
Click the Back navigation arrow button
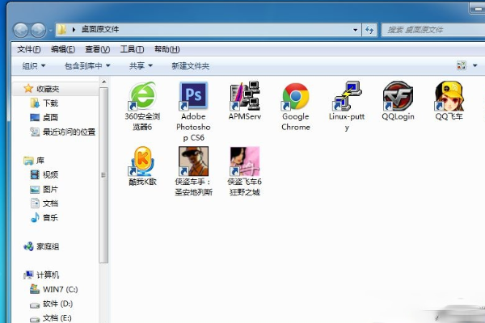(21, 31)
